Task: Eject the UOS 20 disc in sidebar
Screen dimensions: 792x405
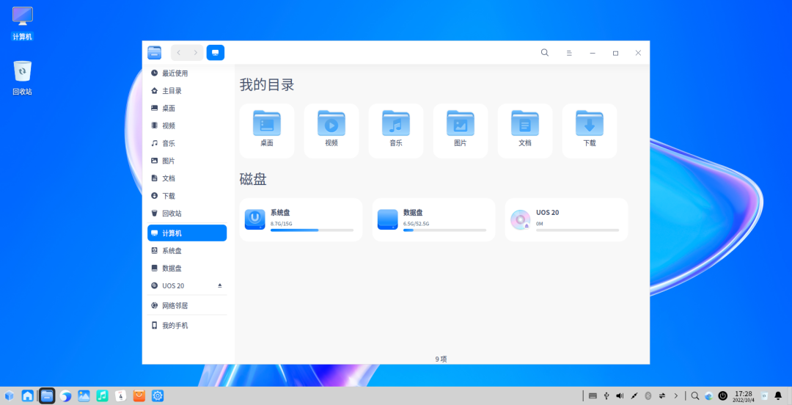Action: (x=220, y=285)
